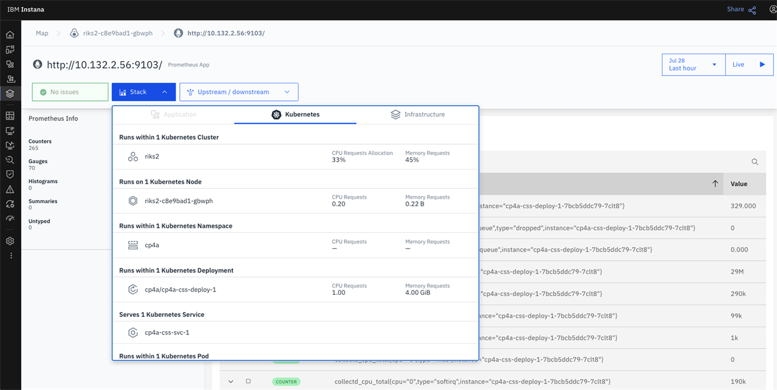Click the Histograms 0 entry

[x=43, y=184]
